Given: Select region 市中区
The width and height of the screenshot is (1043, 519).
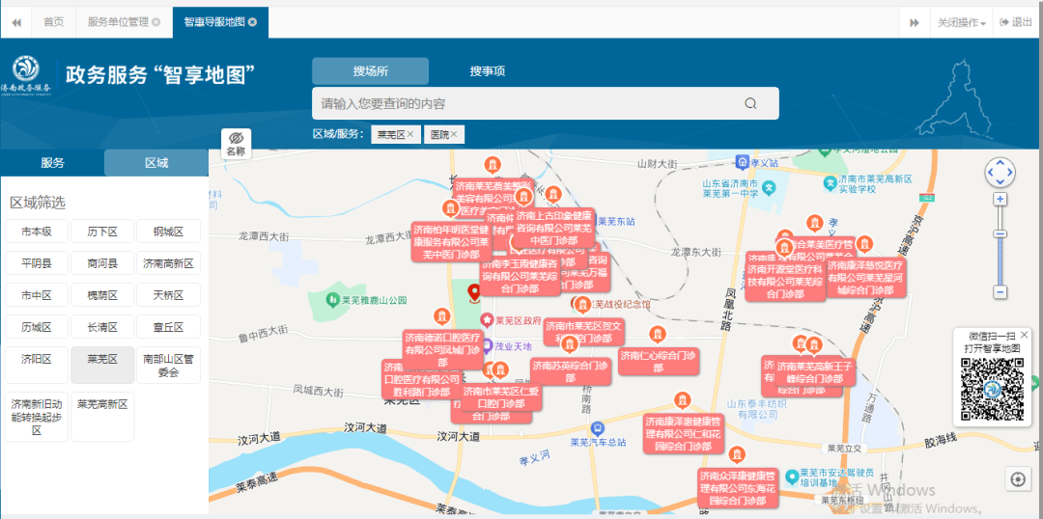Looking at the screenshot, I should pyautogui.click(x=37, y=296).
